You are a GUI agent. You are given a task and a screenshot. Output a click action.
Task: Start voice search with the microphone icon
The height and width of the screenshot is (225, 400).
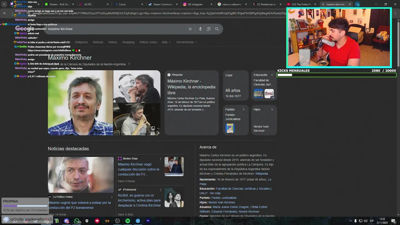point(200,29)
